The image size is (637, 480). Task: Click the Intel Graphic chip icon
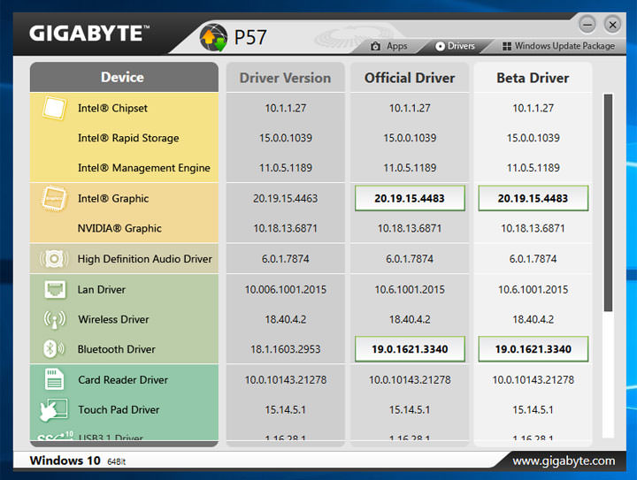[53, 199]
